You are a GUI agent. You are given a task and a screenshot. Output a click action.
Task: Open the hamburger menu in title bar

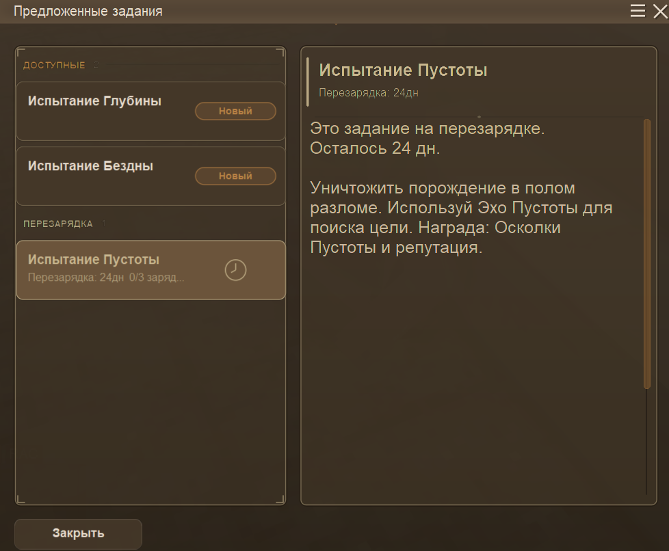(638, 11)
